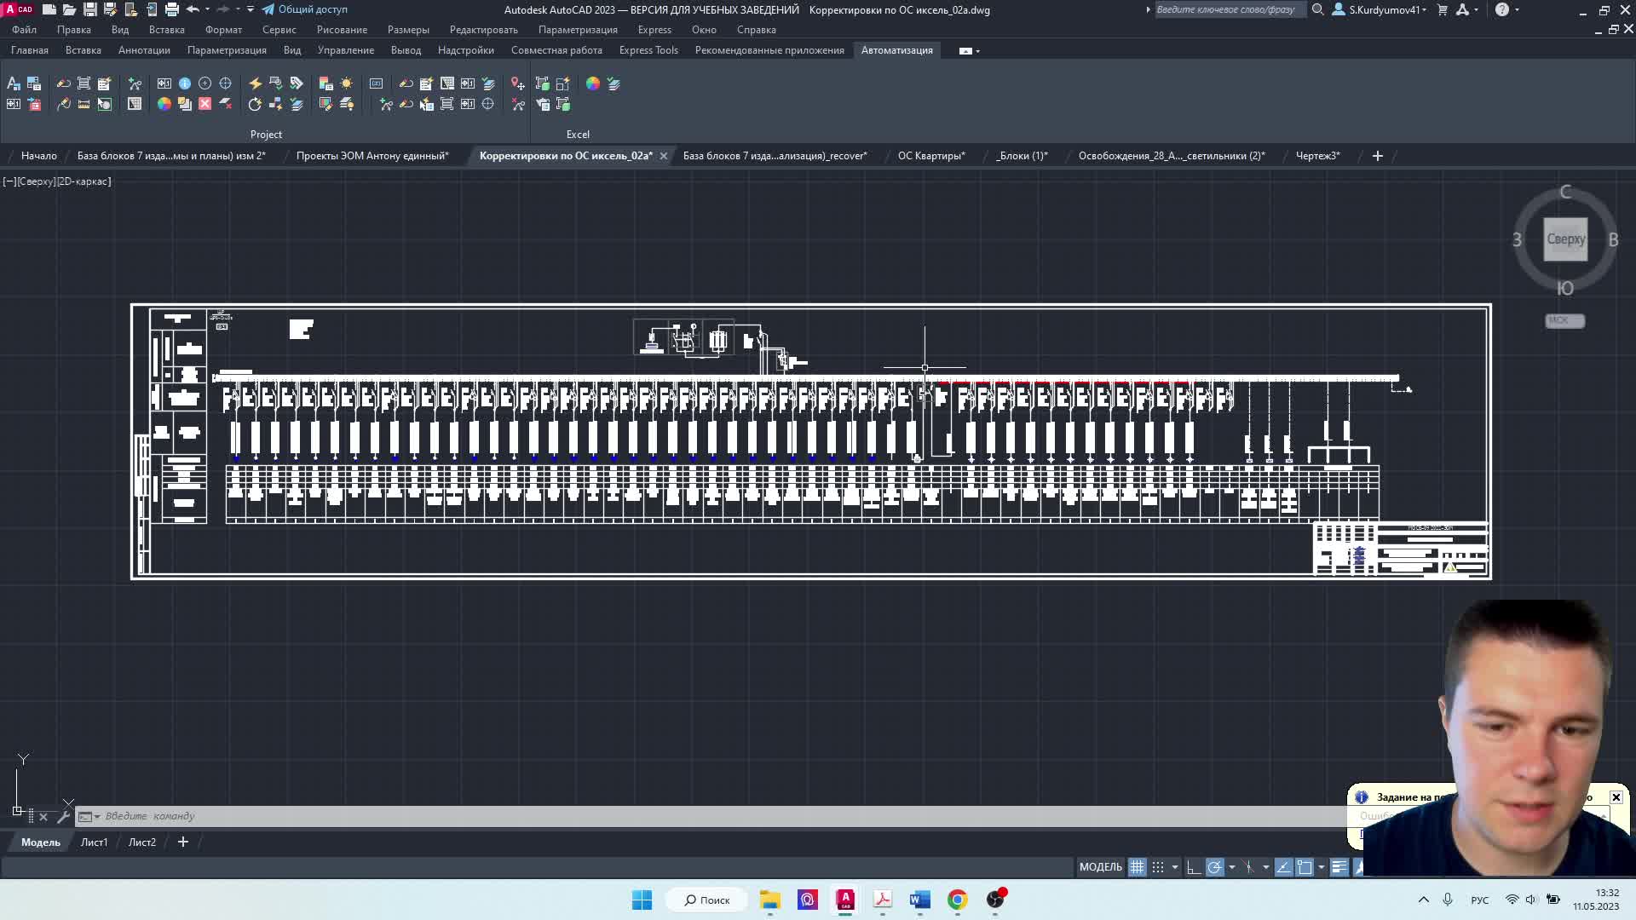Add a new layout with plus button

(x=182, y=842)
